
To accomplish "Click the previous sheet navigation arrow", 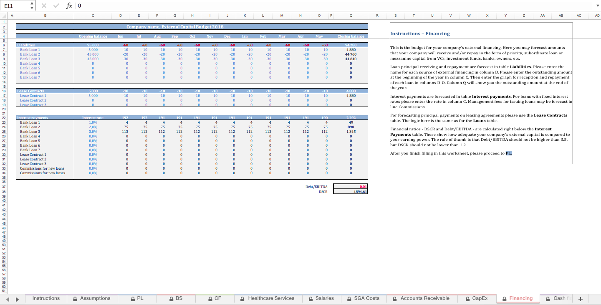I will pos(7,299).
